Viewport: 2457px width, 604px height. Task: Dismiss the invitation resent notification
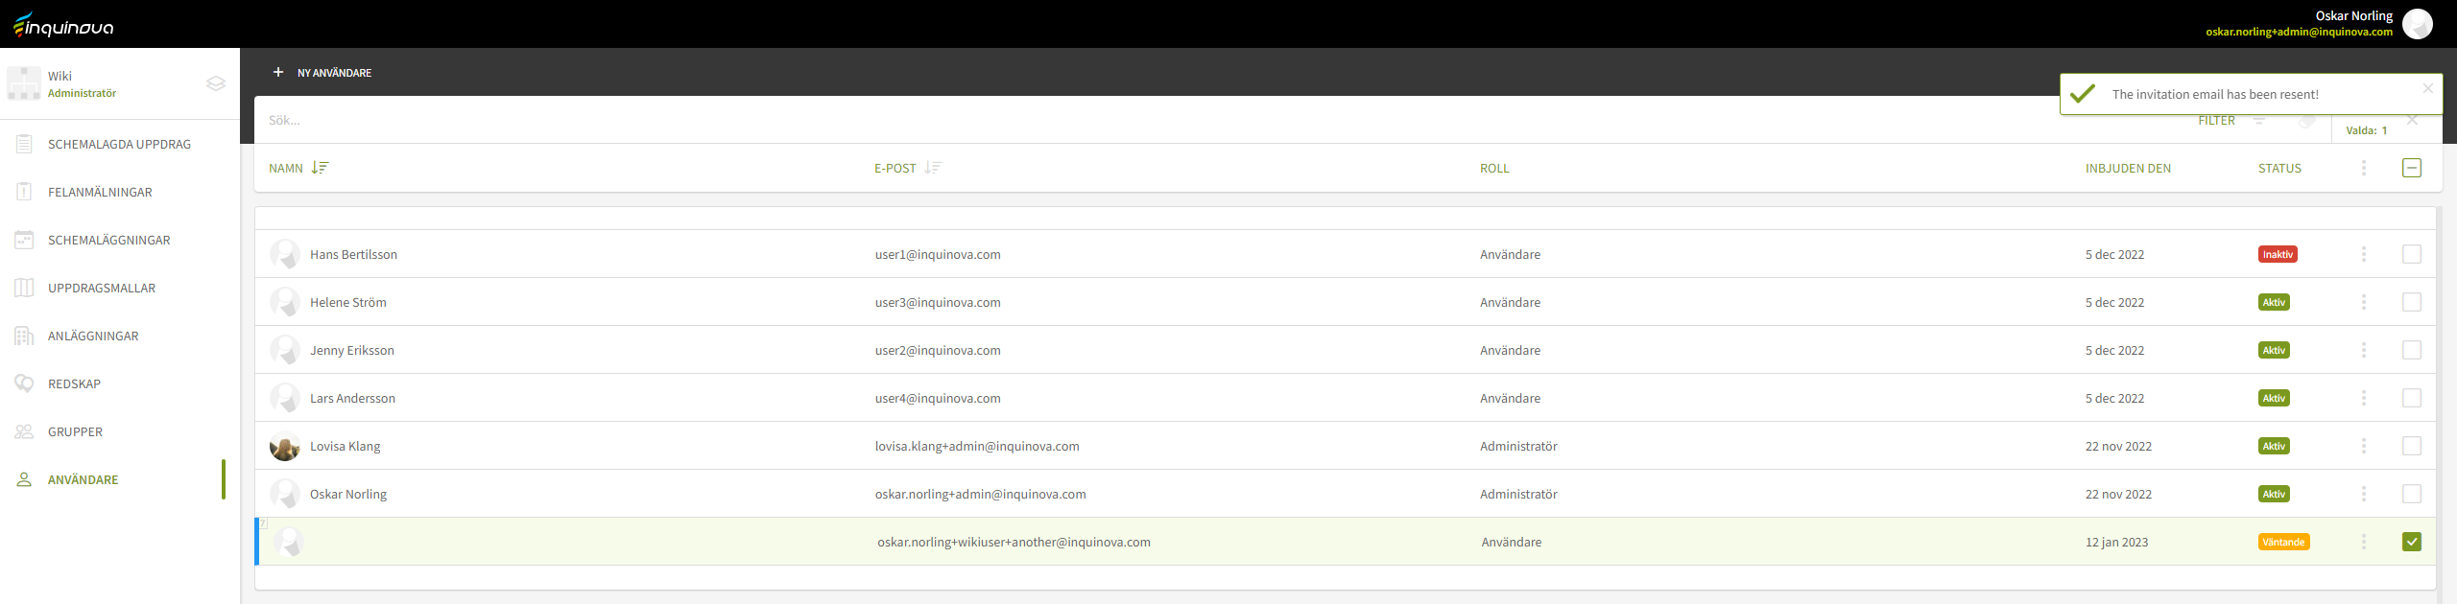pyautogui.click(x=2427, y=88)
